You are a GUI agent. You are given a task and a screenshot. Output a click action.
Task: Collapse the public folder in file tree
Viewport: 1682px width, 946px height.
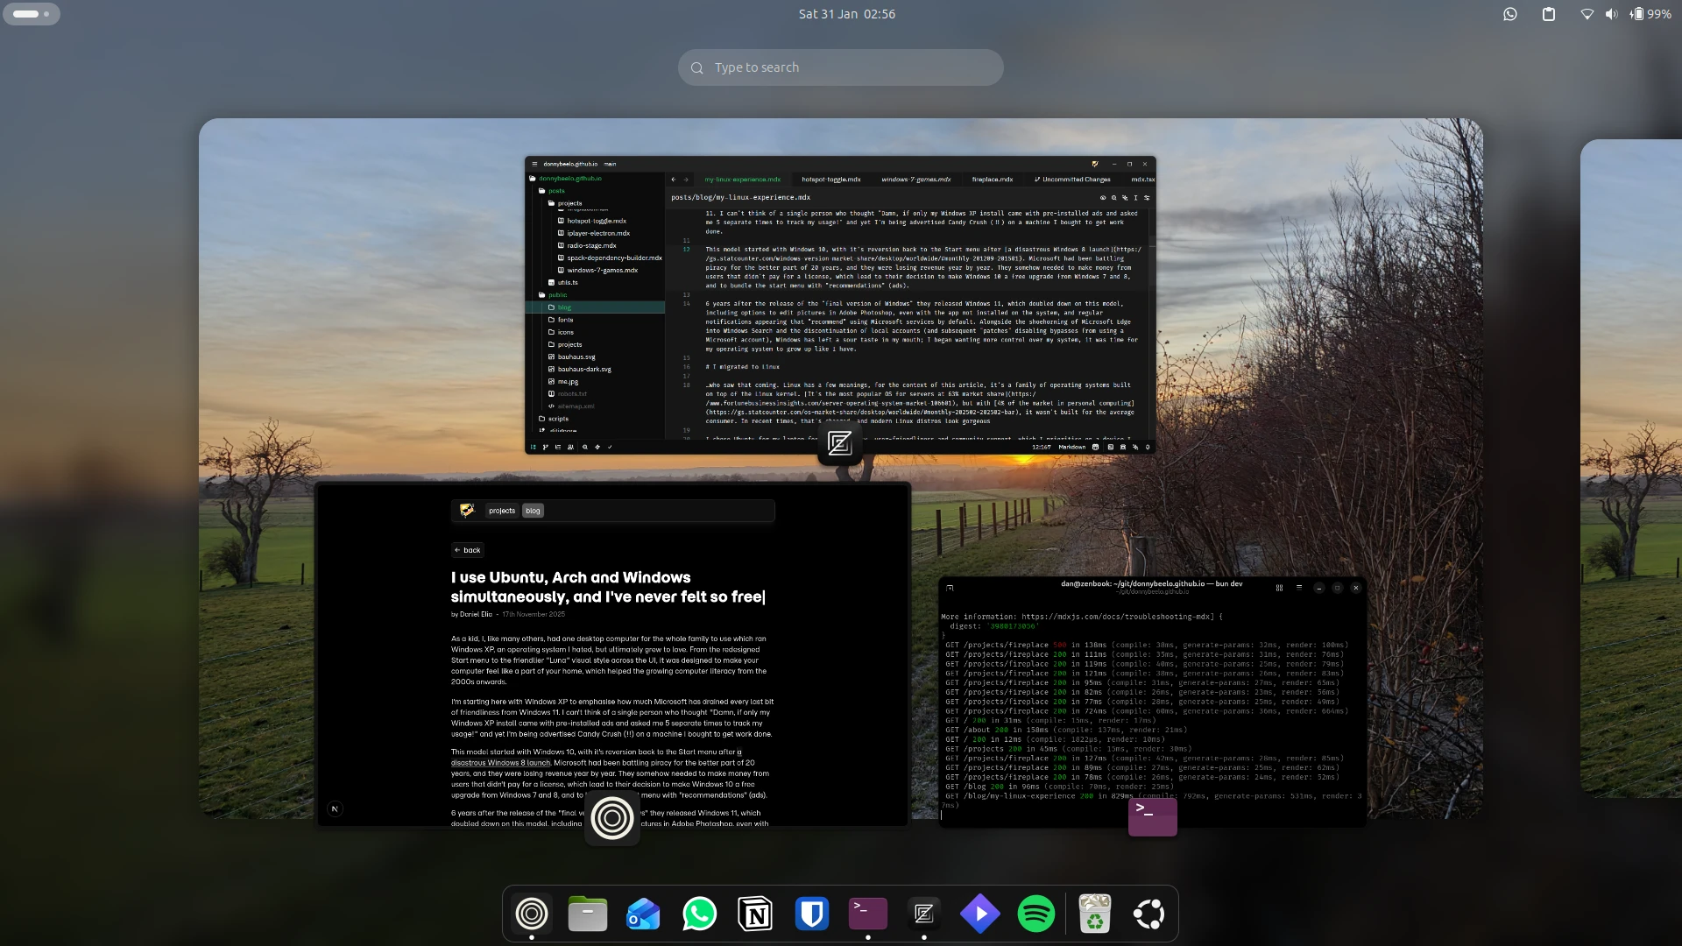pos(557,295)
